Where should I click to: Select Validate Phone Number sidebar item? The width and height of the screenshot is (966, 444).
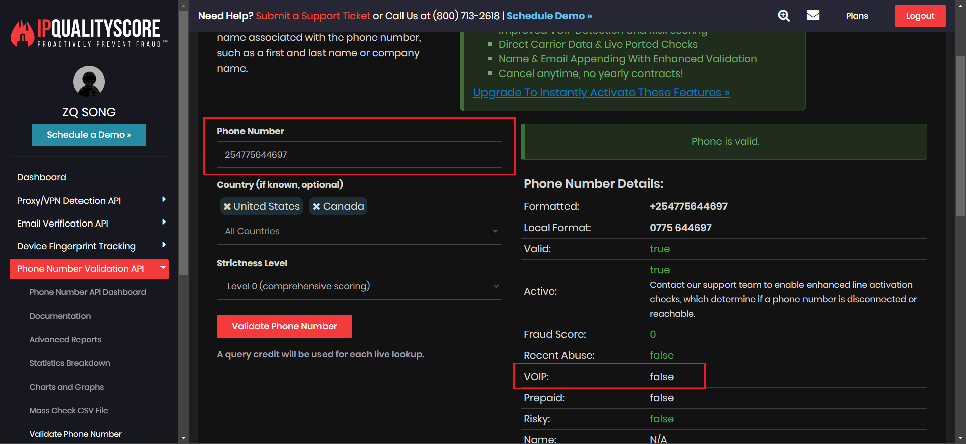point(75,434)
